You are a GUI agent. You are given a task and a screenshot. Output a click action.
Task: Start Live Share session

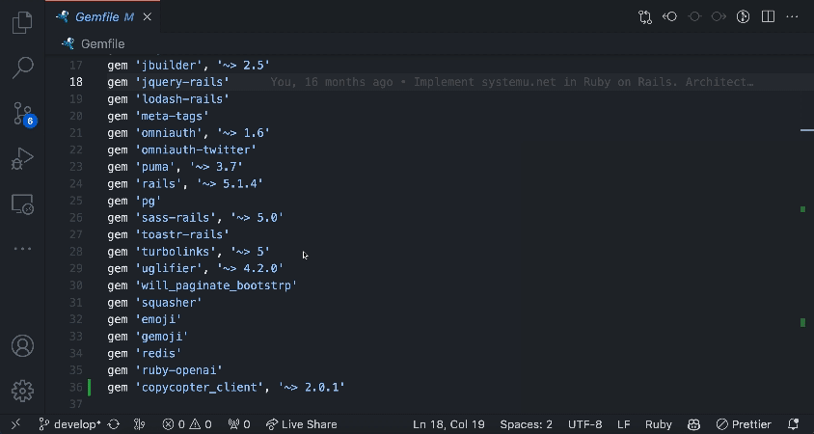pyautogui.click(x=301, y=424)
